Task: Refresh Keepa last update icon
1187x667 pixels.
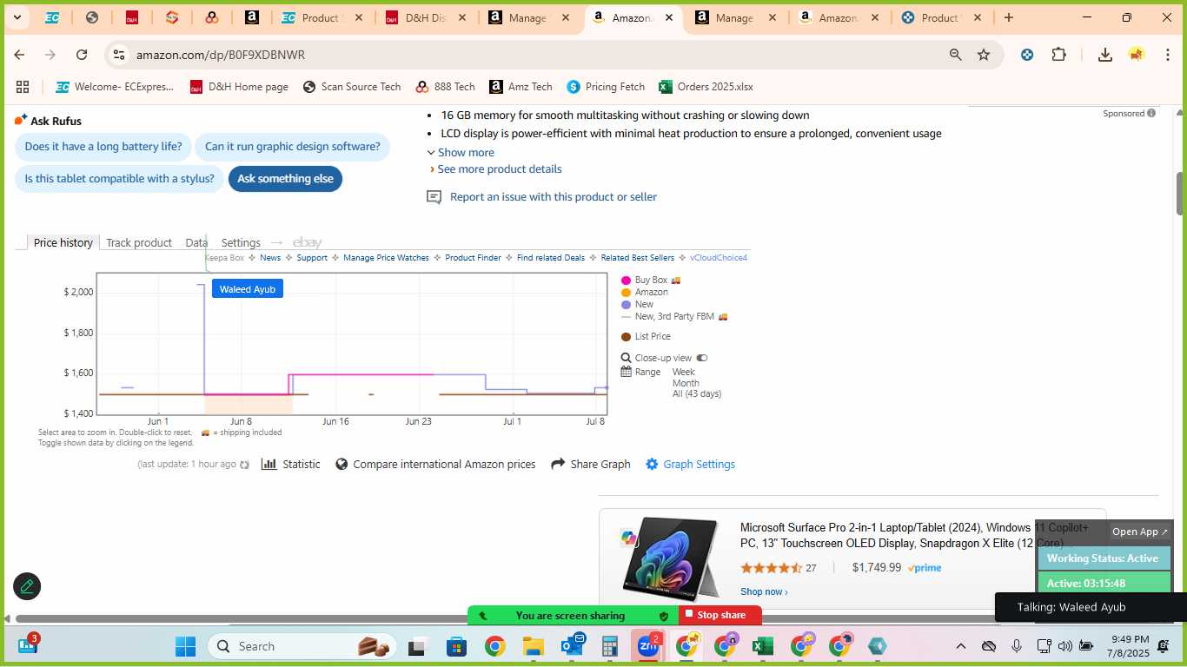Action: tap(244, 465)
